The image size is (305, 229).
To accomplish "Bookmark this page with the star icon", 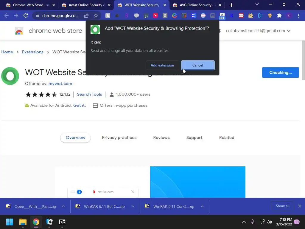I will (96, 16).
